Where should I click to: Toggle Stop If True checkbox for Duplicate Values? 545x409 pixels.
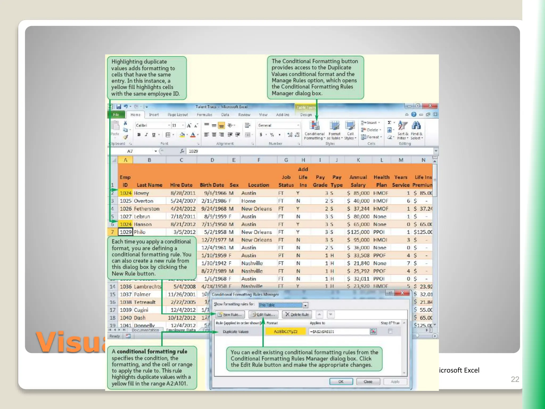click(390, 331)
